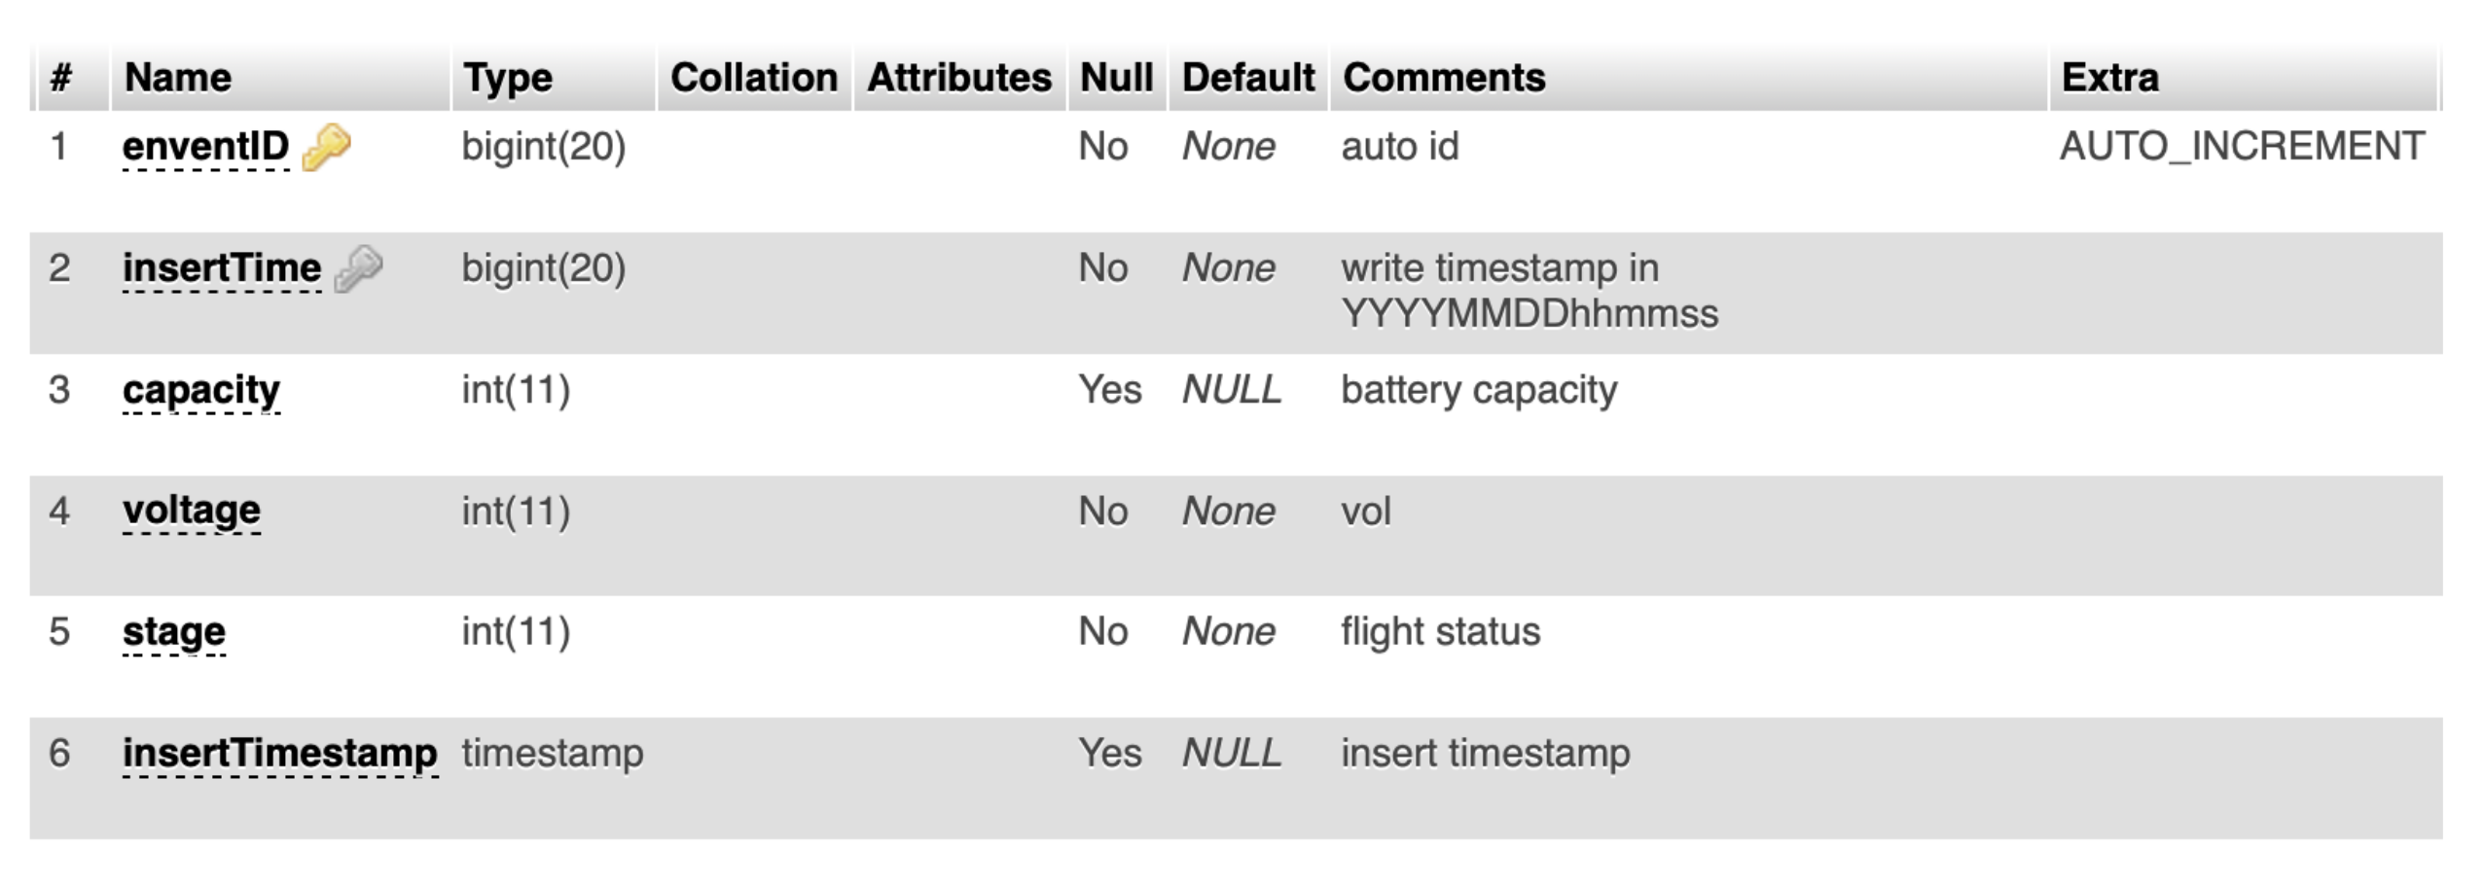This screenshot has width=2484, height=884.
Task: Click the Type column header
Action: (x=508, y=78)
